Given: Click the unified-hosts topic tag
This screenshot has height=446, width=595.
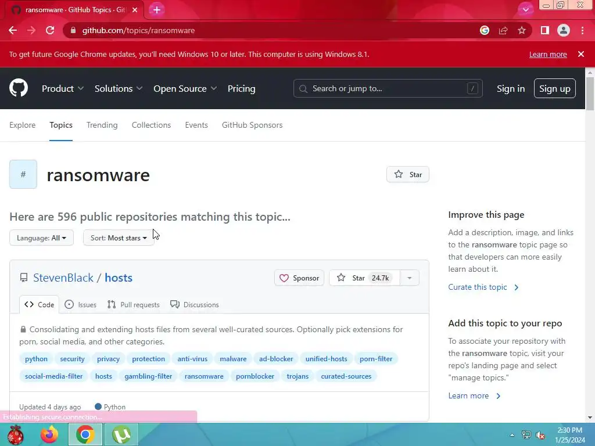Looking at the screenshot, I should [x=327, y=359].
